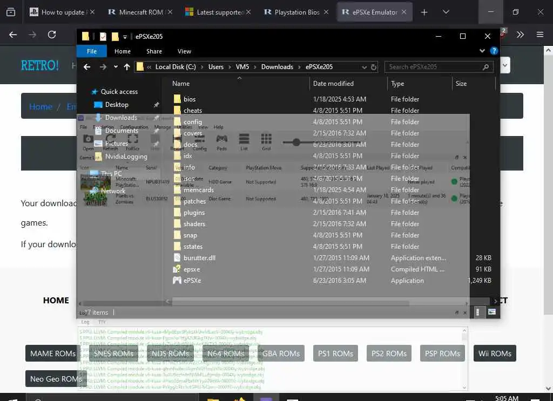Click the RETRO! site logo
Image resolution: width=553 pixels, height=401 pixels.
(40, 65)
